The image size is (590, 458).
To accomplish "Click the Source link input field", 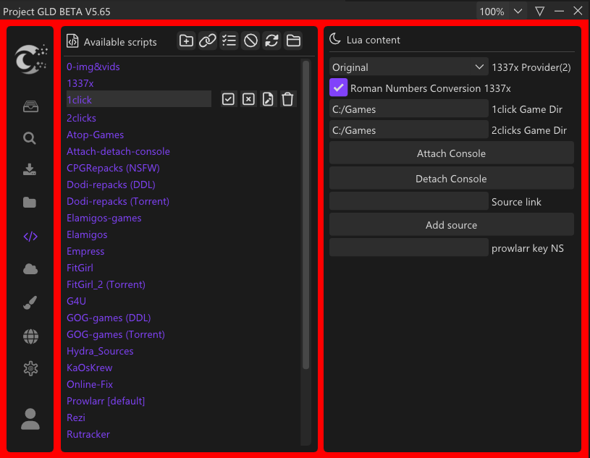I will [408, 202].
